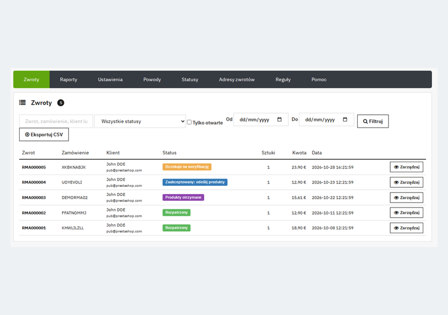This screenshot has height=315, width=448.
Task: Click the Zaakceptowany: odeślij produkty badge
Action: point(195,182)
